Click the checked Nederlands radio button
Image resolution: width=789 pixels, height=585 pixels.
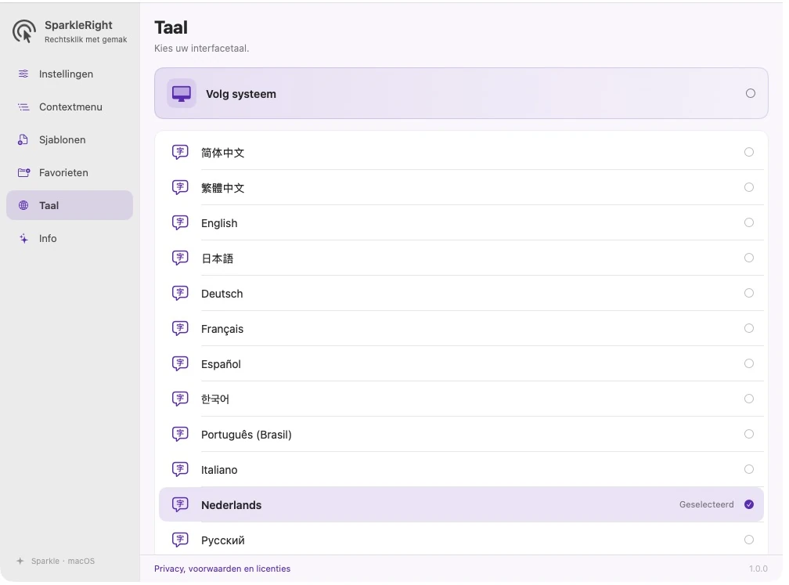(749, 504)
